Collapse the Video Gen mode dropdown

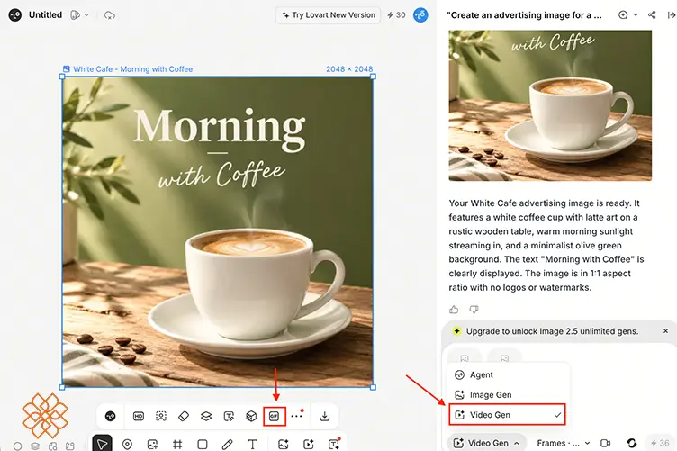click(486, 443)
